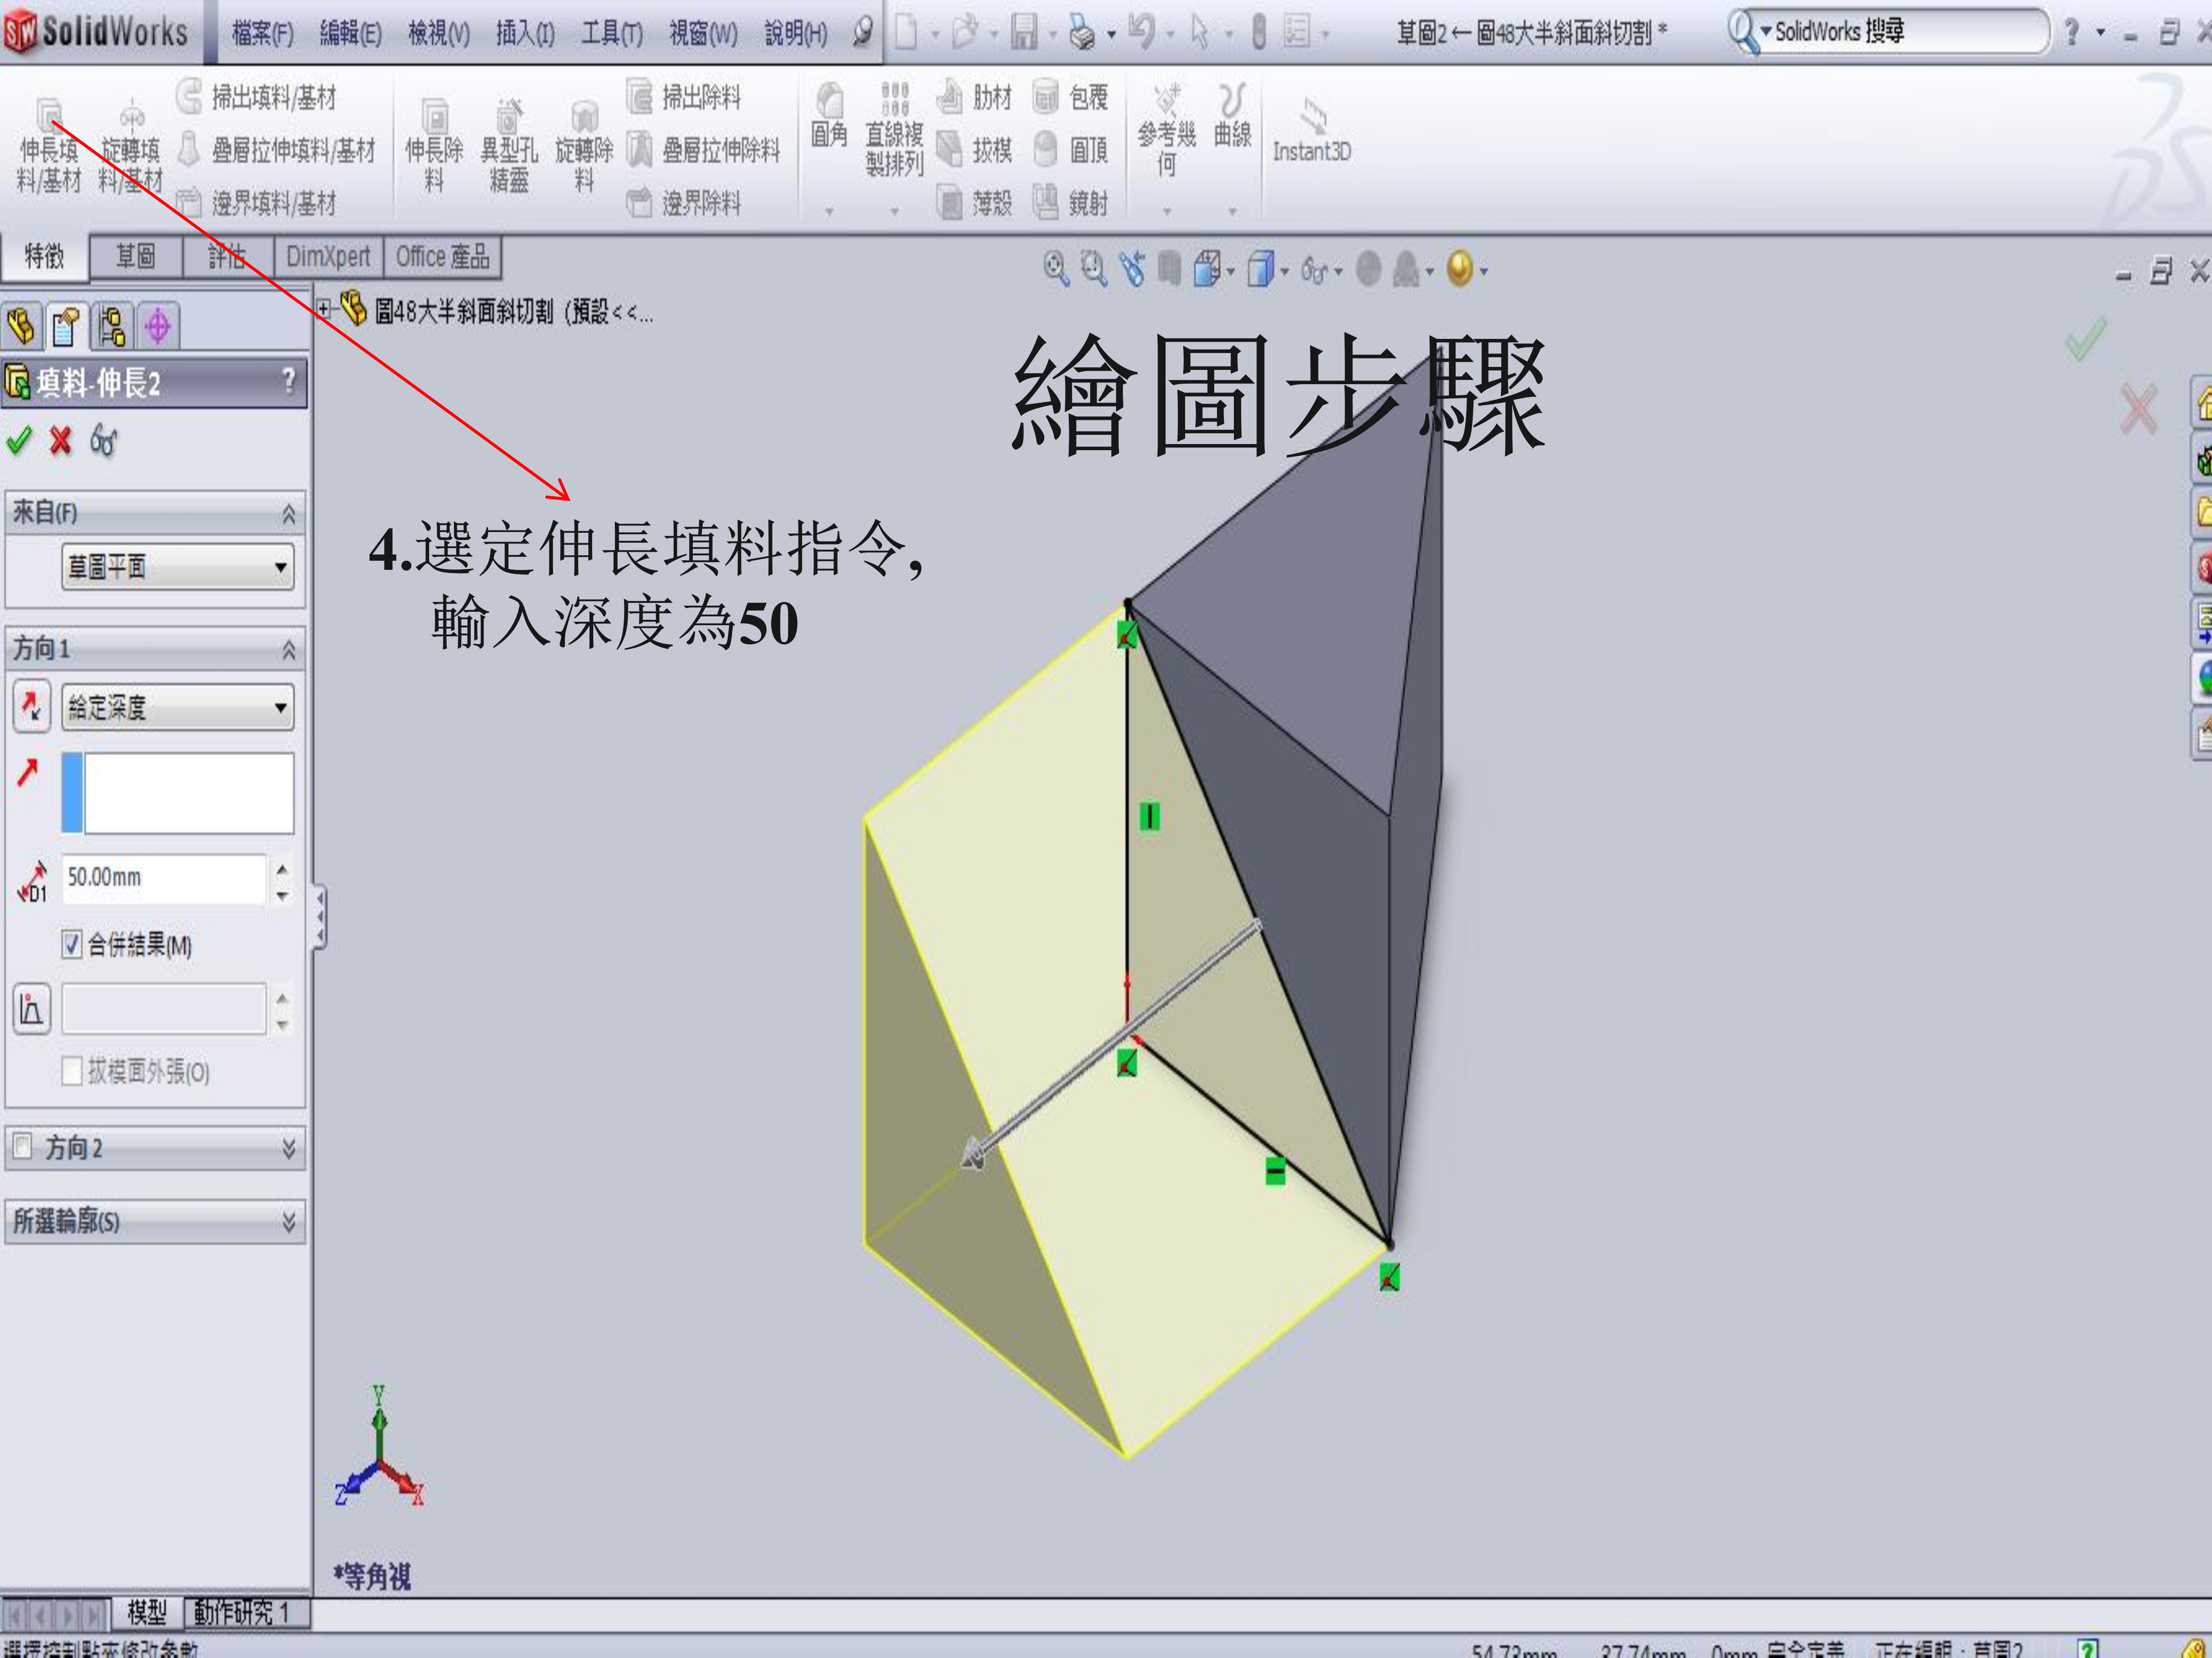The width and height of the screenshot is (2212, 1658).
Task: Select Lofted Cut (疊層拉伸除料)
Action: point(703,150)
